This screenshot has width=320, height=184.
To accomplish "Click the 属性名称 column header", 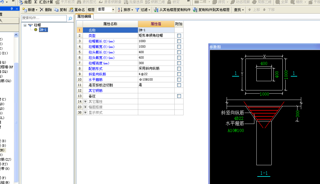I will pos(110,24).
